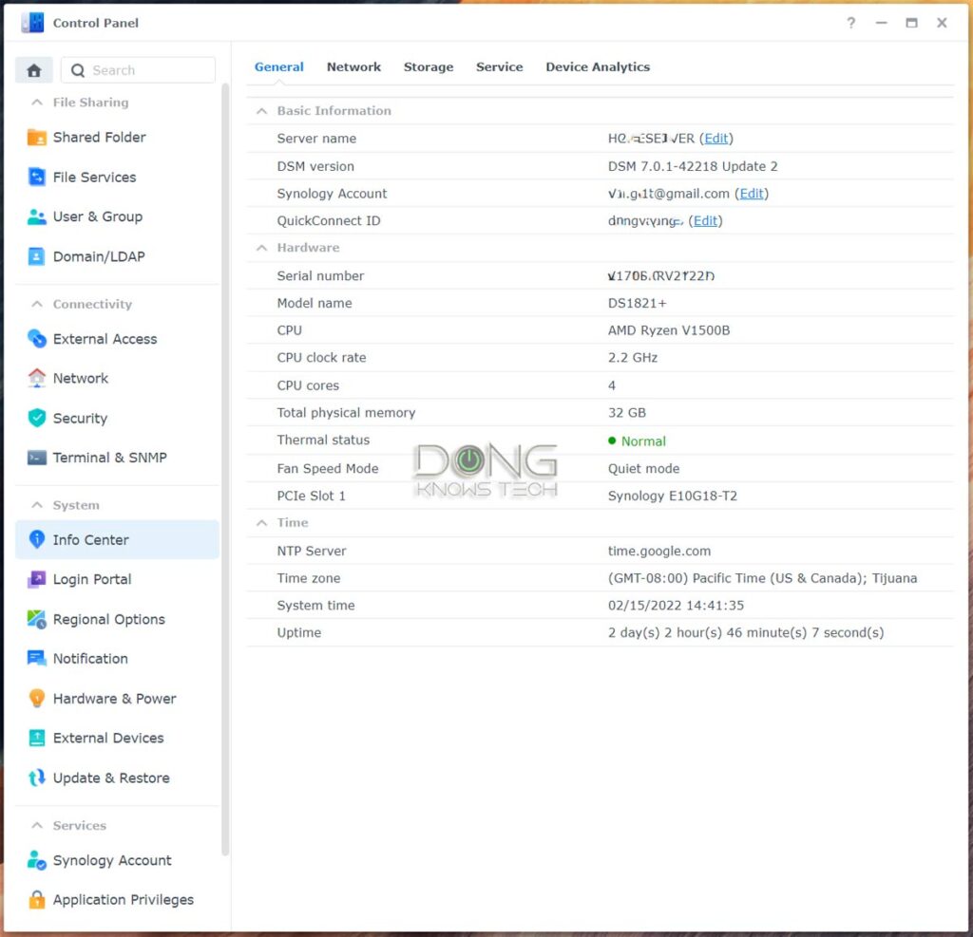Click the sidebar vertical scrollbar
973x937 pixels.
click(225, 469)
